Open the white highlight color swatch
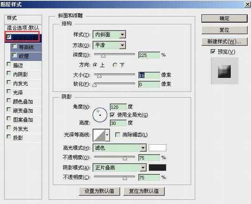 [x=158, y=148]
